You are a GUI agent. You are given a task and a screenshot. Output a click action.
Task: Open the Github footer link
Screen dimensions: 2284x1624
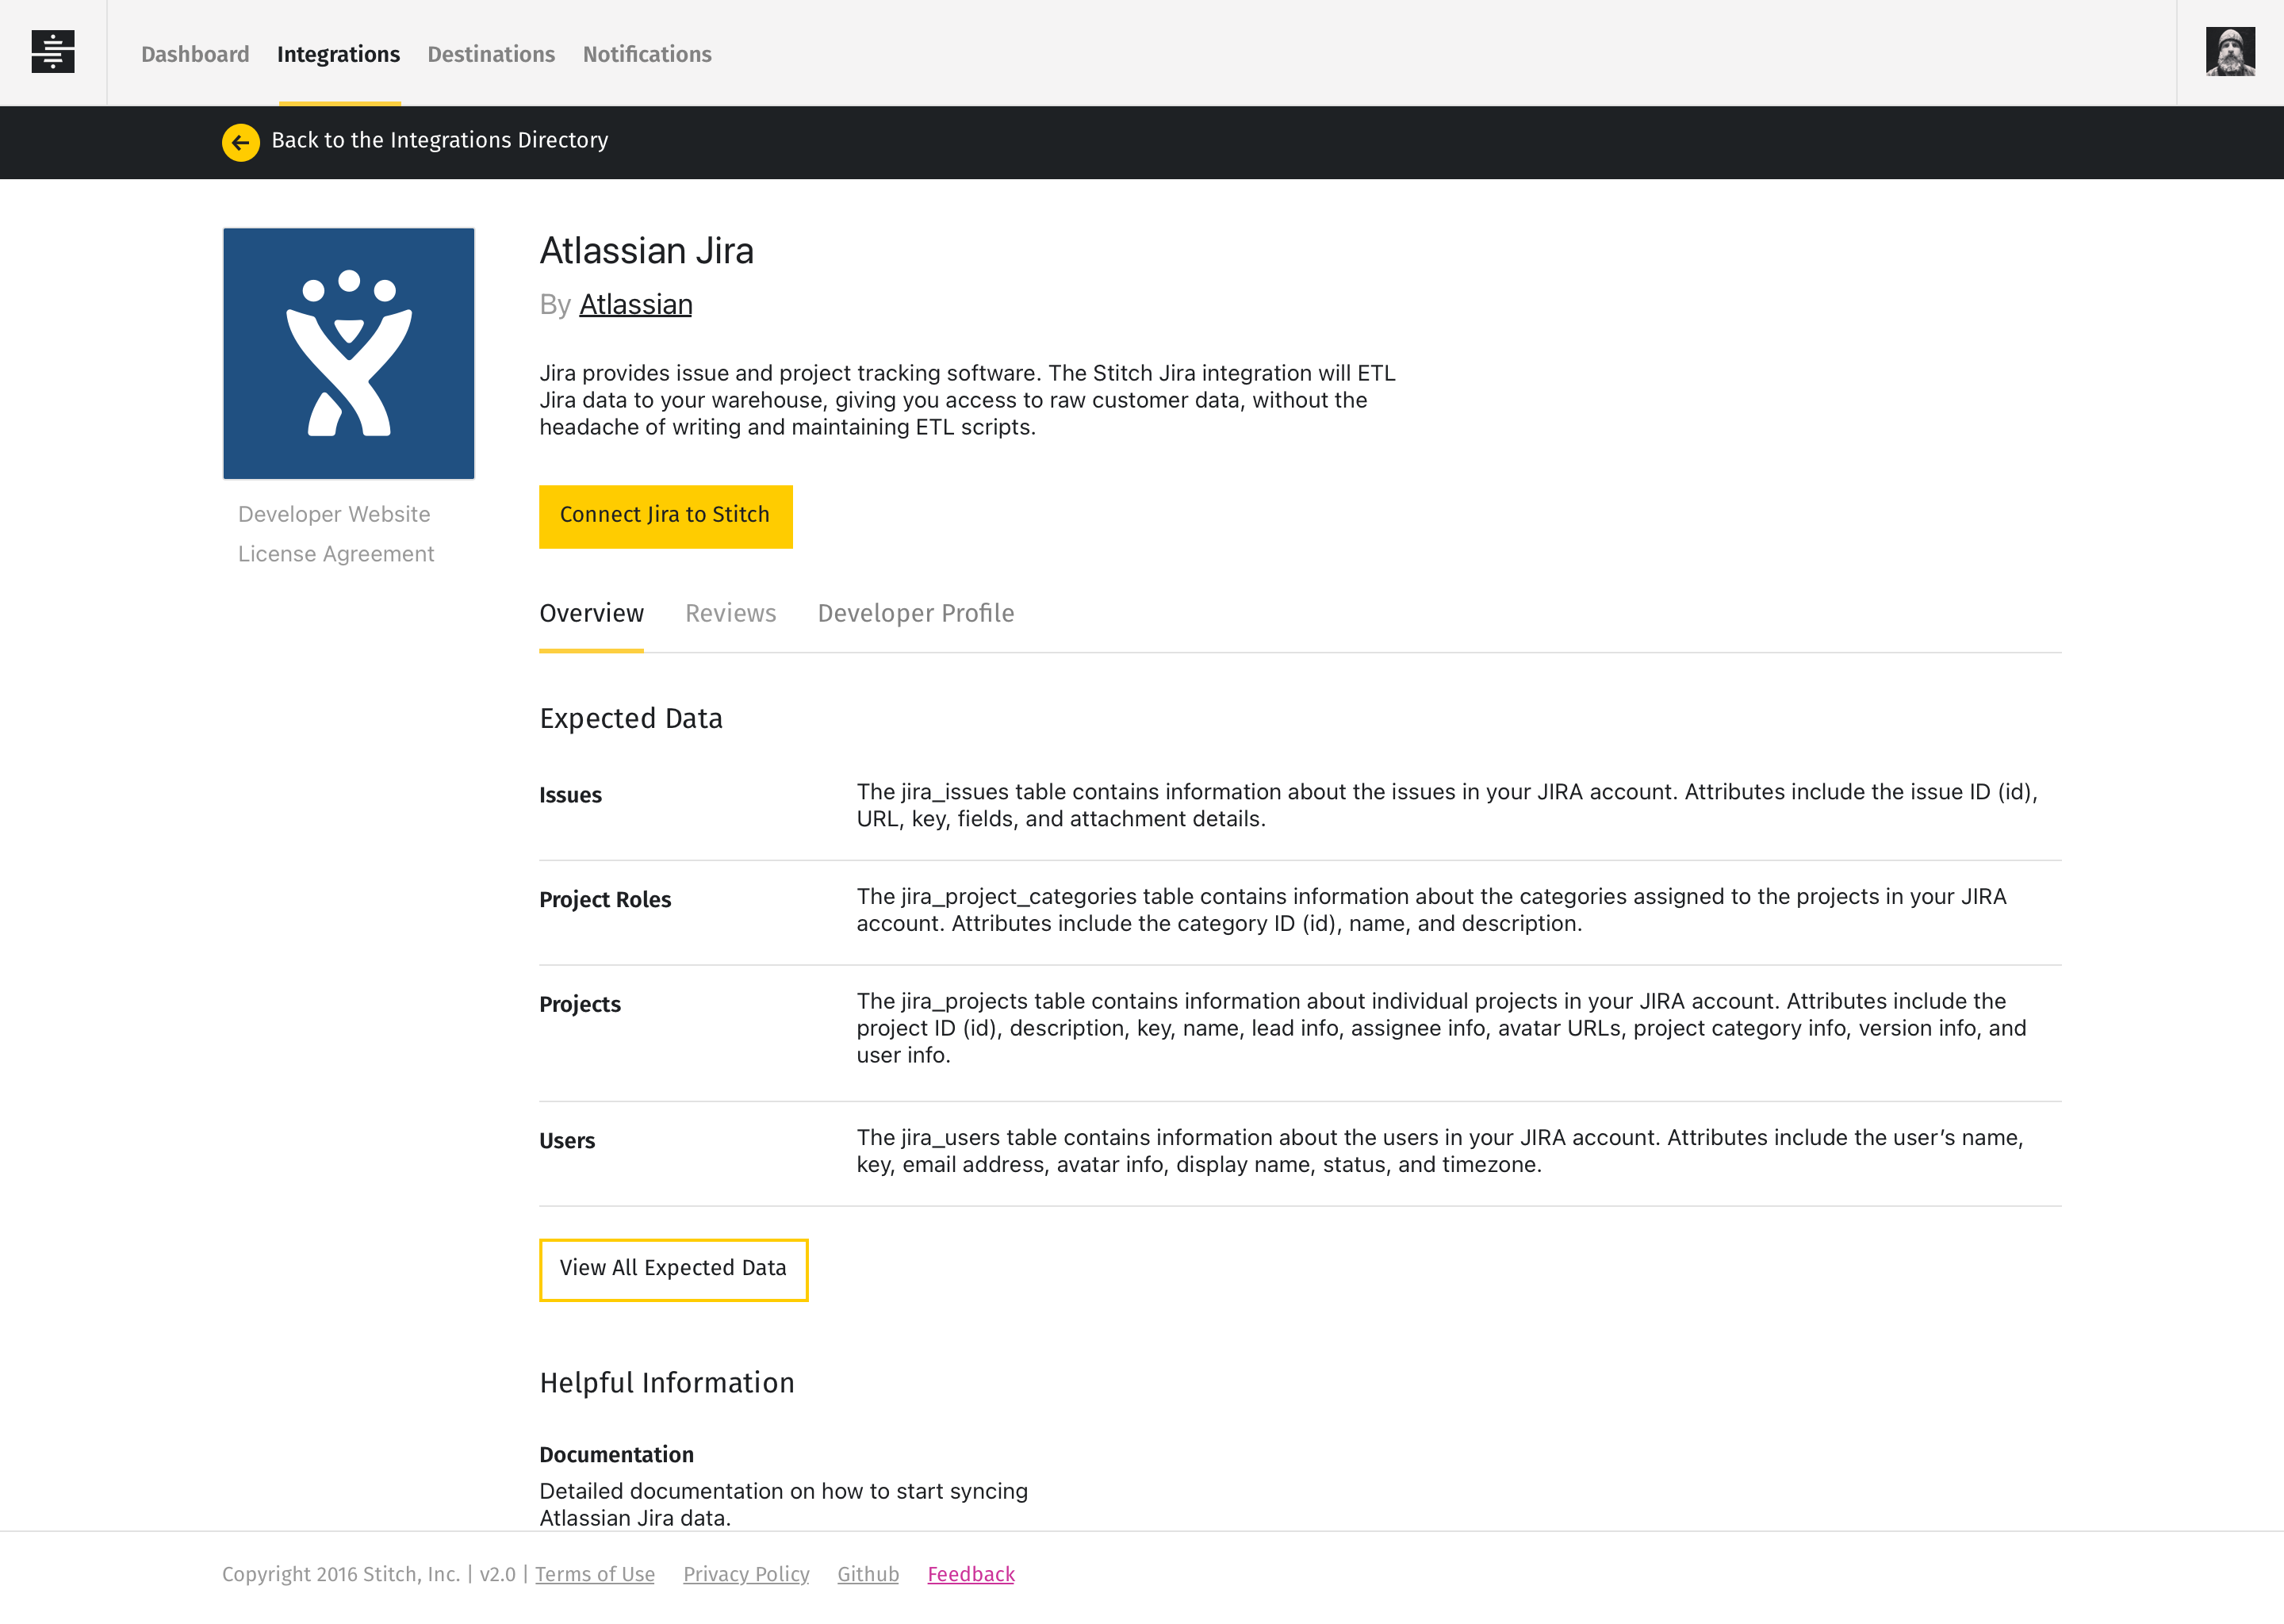868,1574
